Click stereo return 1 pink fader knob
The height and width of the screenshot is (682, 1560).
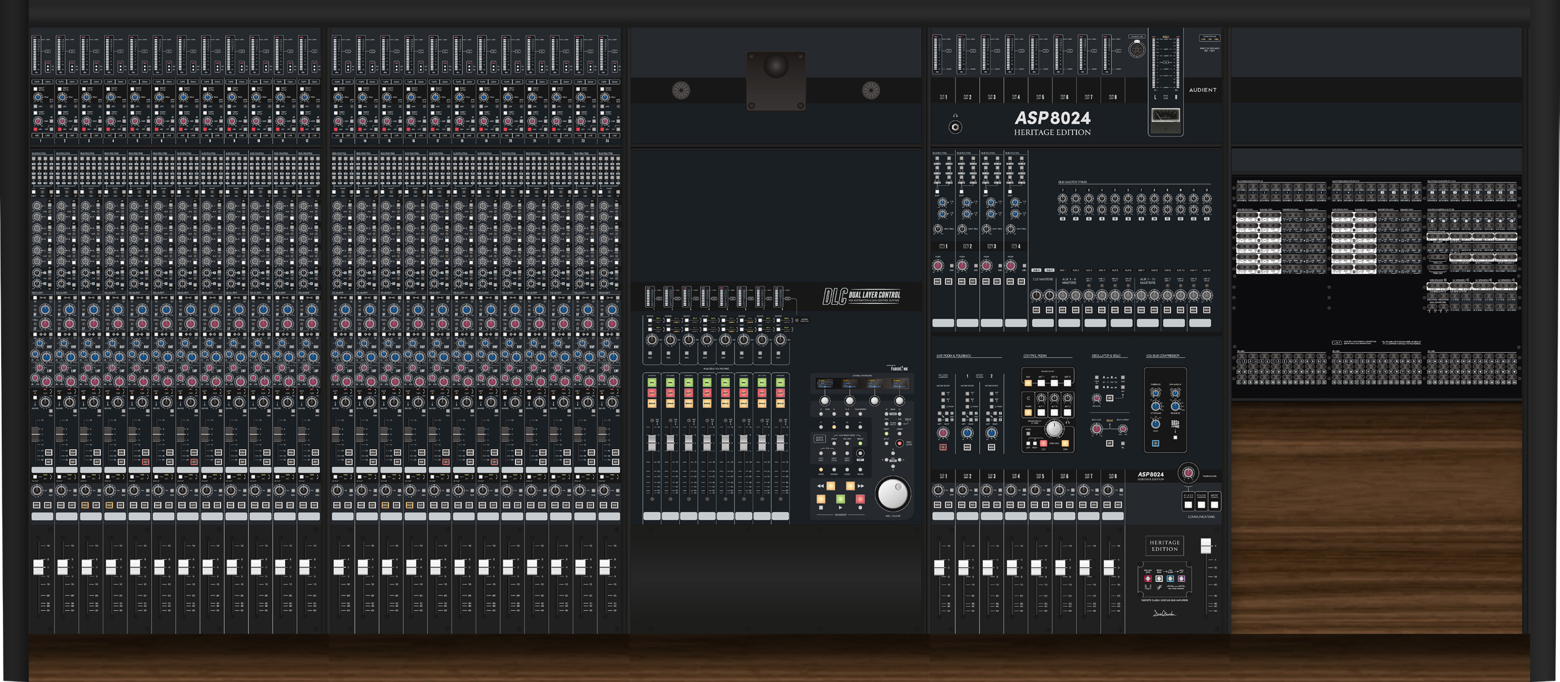point(938,265)
